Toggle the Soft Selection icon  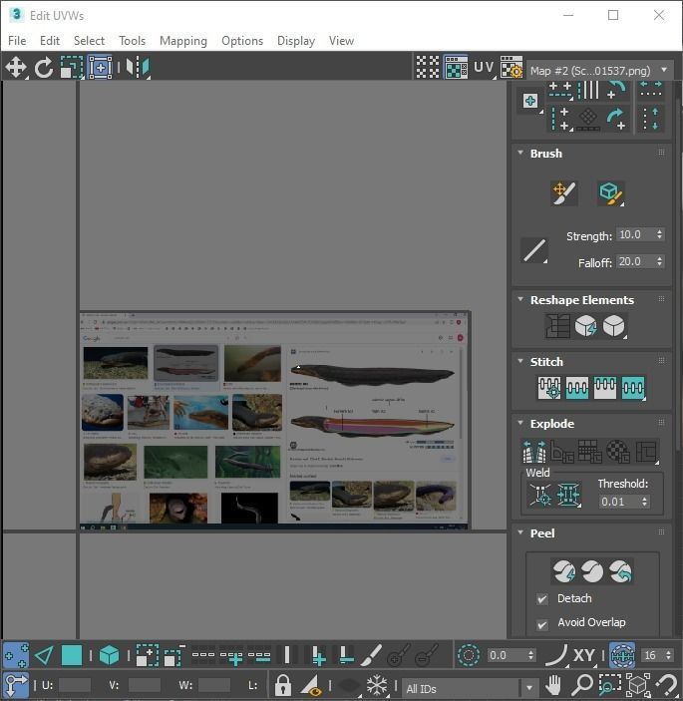469,655
